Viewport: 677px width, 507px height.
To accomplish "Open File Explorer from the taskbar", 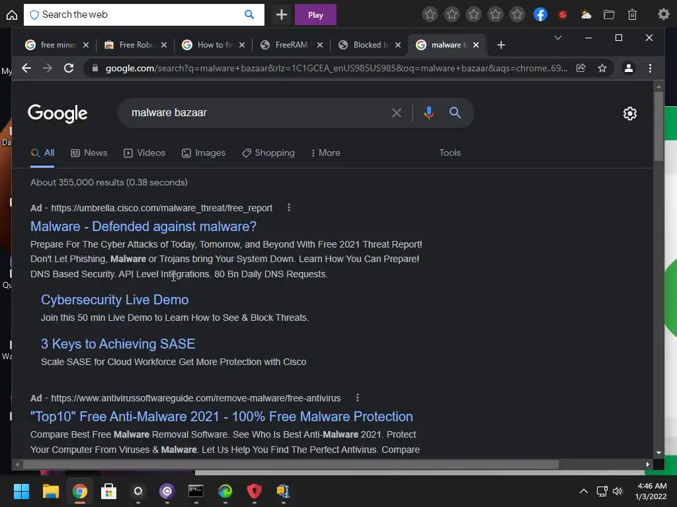I will (x=50, y=491).
